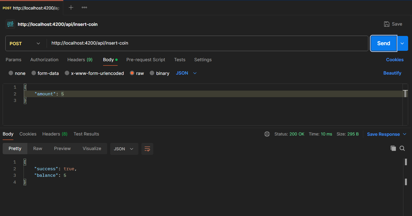This screenshot has height=216, width=412.
Task: Select the form-data radio option
Action: 34,73
